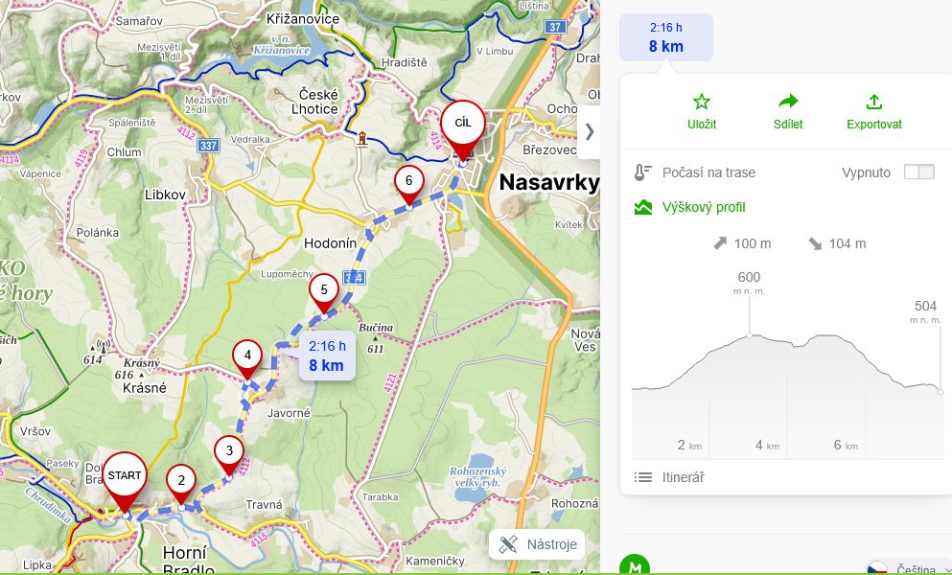Click the Počasí na trase label
This screenshot has height=575, width=952.
[708, 172]
